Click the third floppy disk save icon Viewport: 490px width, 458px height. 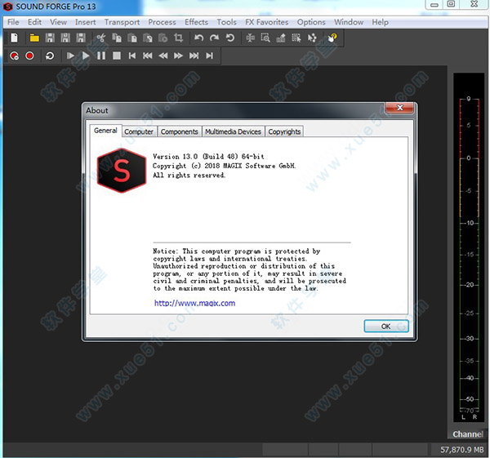pos(81,38)
